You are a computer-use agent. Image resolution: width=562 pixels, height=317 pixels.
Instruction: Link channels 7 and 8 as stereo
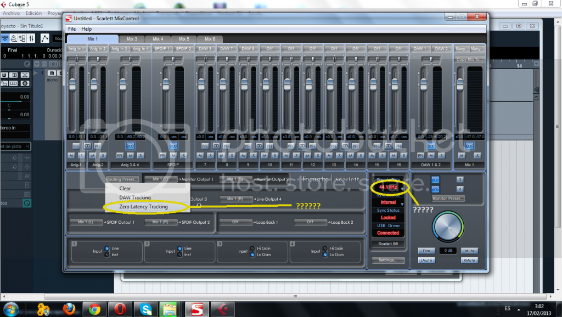click(x=216, y=146)
